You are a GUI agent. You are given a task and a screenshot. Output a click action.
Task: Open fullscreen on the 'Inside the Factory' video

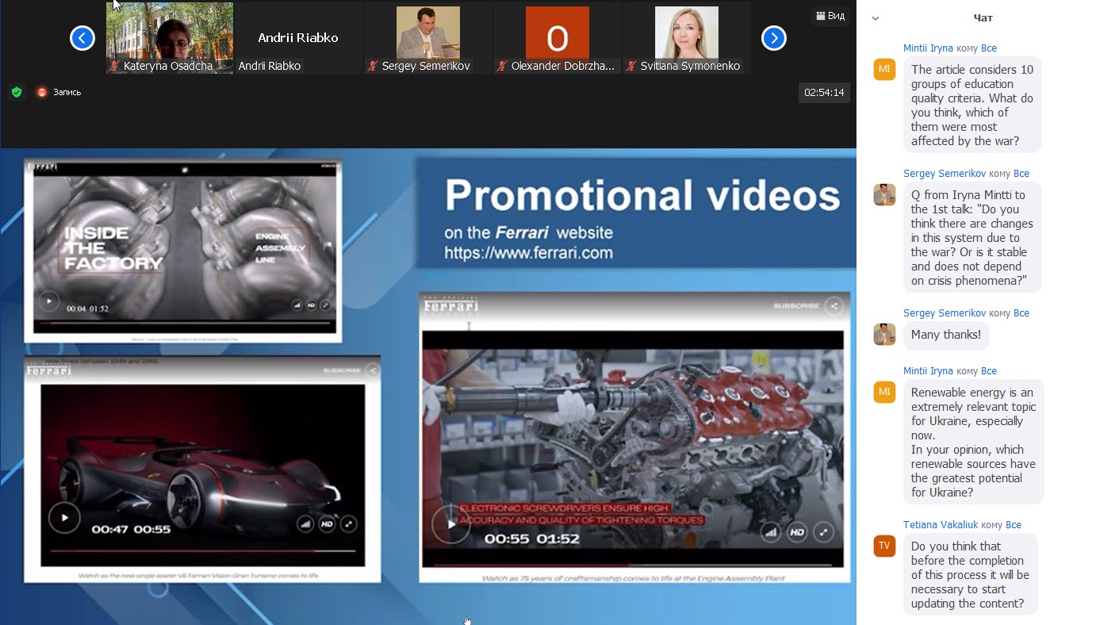point(324,305)
